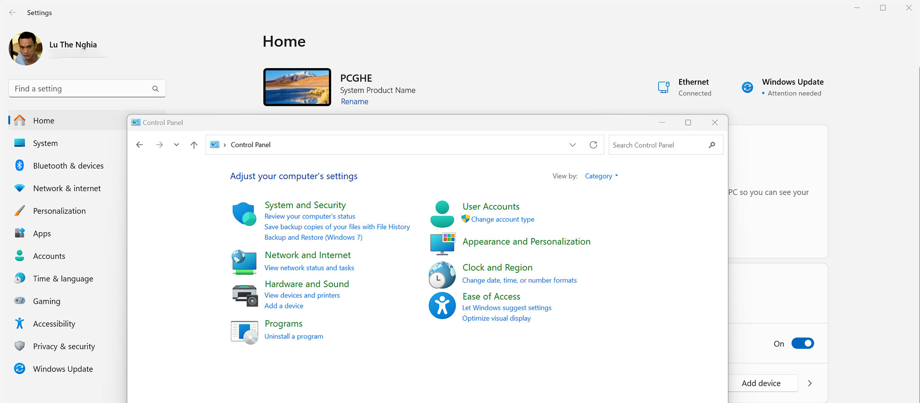Click Change account type link

(502, 219)
